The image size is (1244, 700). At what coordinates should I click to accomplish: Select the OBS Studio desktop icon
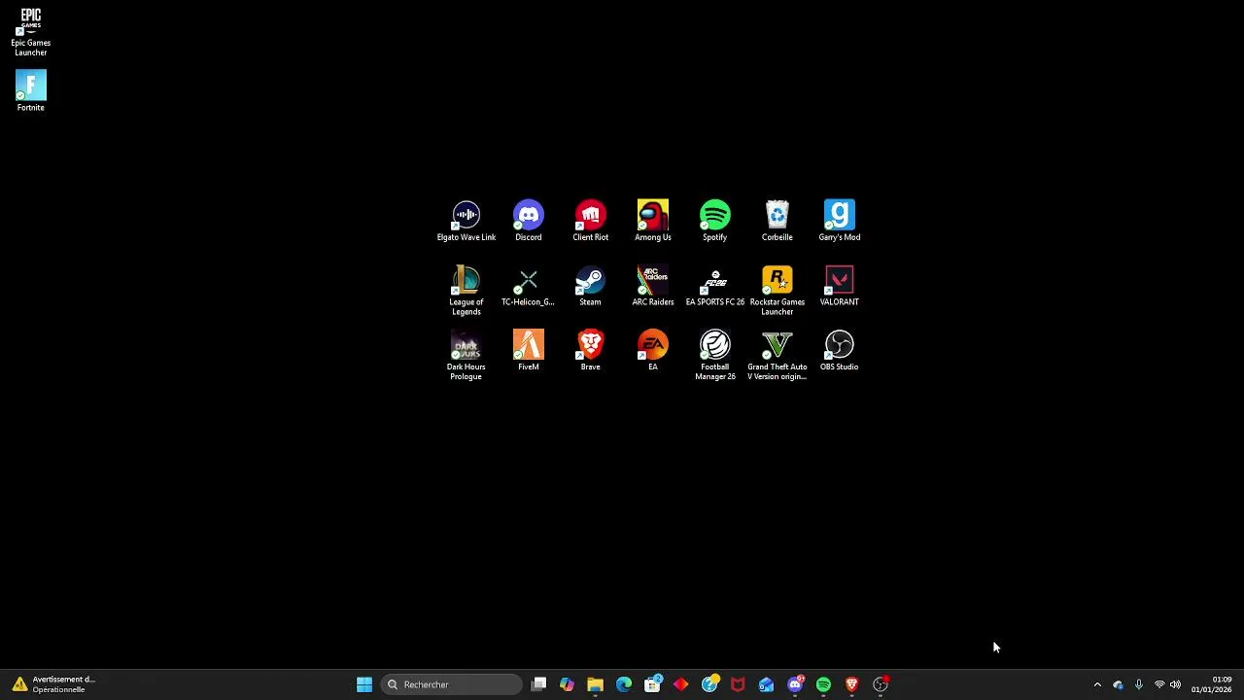pos(839,351)
